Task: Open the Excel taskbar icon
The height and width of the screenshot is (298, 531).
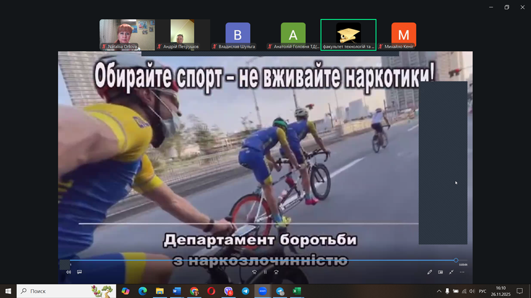Action: (x=297, y=291)
